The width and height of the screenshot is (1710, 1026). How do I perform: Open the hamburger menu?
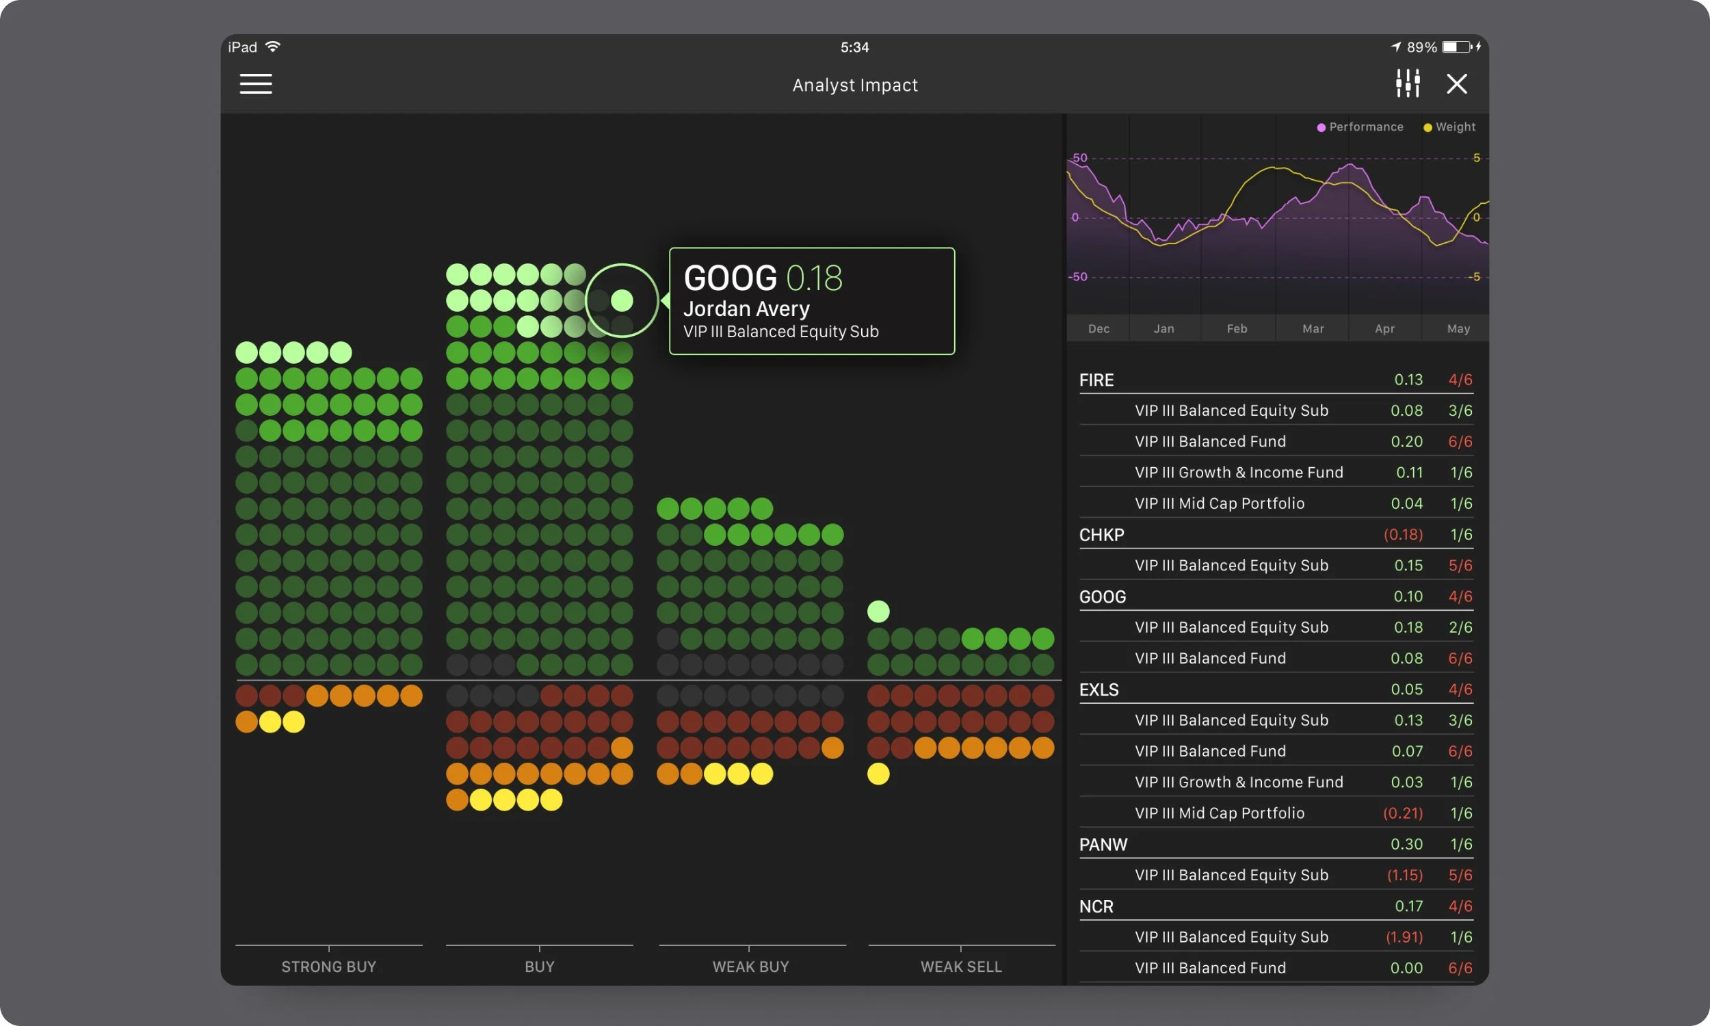pos(256,84)
